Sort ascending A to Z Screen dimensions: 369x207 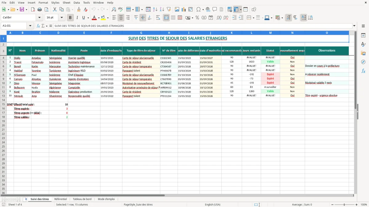coord(155,10)
